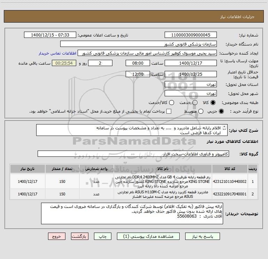
Task: Click the جزئیات اطلاعات نیاز header title
Action: coord(237,17)
